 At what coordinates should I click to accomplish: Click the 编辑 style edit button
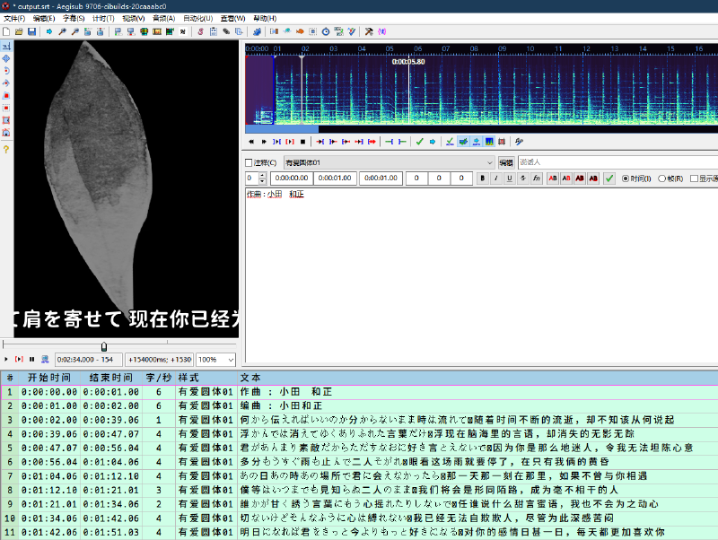coord(506,162)
